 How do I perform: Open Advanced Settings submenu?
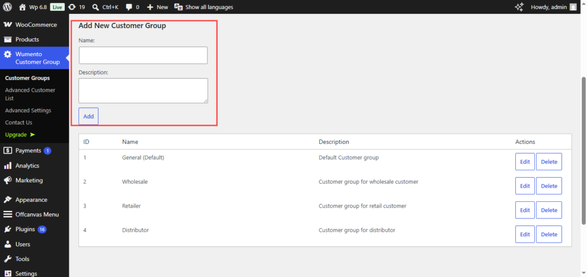tap(28, 111)
